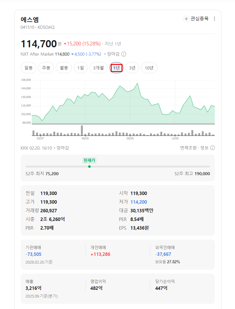Click the PBR value 2.70배
Screen dimensions: 235x309
coord(47,228)
